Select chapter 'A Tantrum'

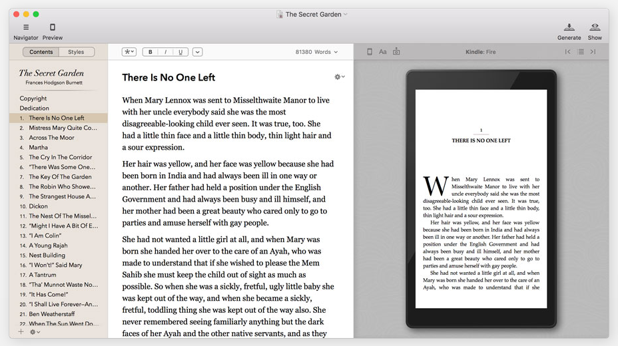coord(59,275)
